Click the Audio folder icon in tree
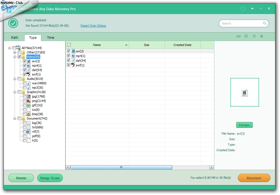Image resolution: width=280 pixels, height=195 pixels. [x=23, y=79]
